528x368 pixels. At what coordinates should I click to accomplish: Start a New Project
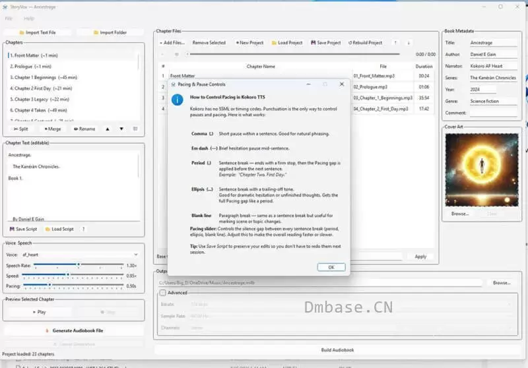point(249,43)
